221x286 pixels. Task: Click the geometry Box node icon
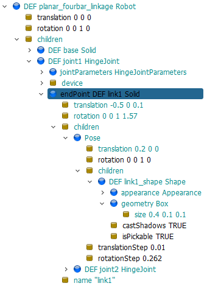tap(114, 203)
